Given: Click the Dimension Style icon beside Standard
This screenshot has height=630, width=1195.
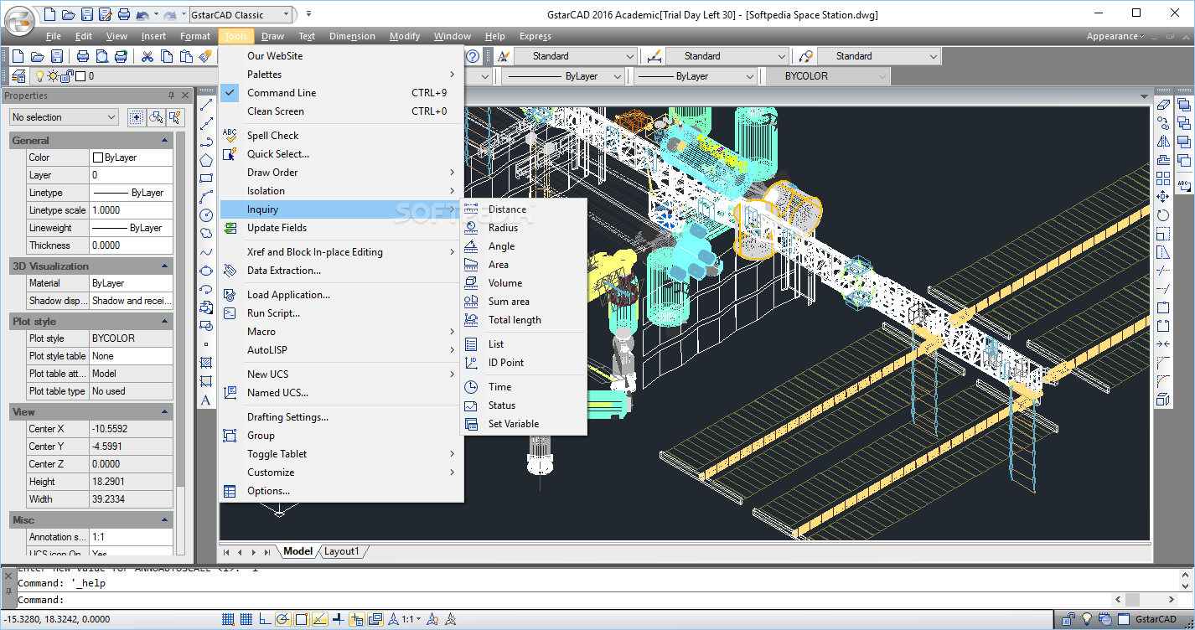Looking at the screenshot, I should (x=654, y=56).
